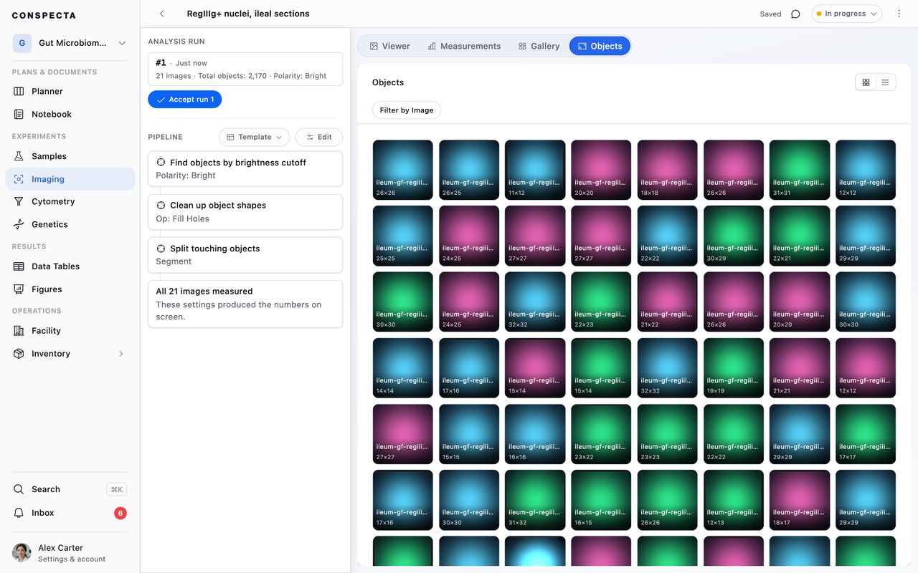
Task: Open the 16×15 green object thumbnail
Action: click(601, 500)
